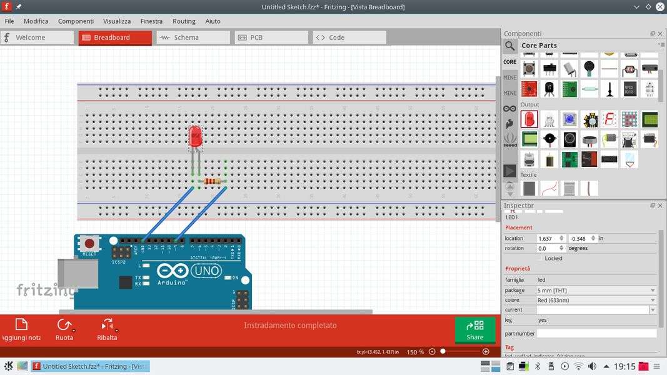
Task: Switch to the Schema tab
Action: tap(193, 37)
